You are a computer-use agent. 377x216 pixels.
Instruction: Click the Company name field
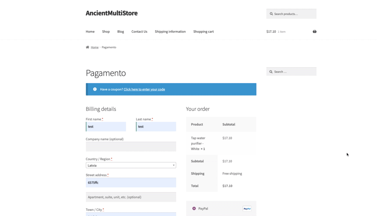pos(131,147)
